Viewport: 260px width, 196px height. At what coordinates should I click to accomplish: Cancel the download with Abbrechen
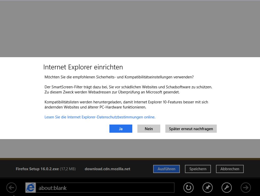[229, 169]
